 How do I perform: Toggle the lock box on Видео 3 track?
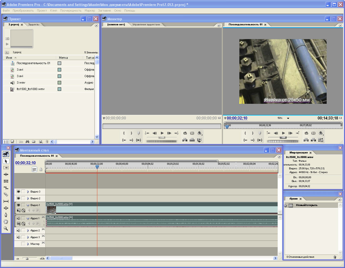[23, 191]
